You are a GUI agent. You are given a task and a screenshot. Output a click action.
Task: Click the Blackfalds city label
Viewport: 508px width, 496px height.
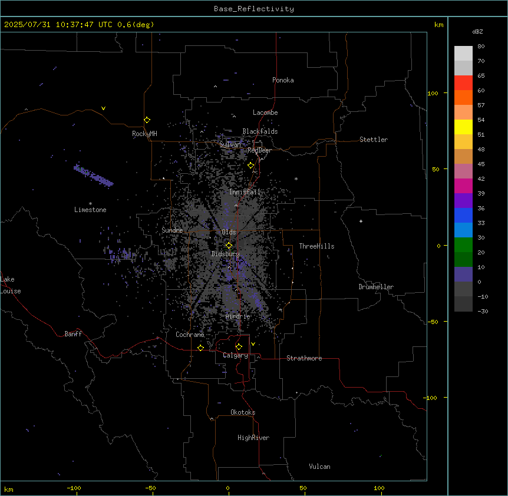tap(260, 131)
